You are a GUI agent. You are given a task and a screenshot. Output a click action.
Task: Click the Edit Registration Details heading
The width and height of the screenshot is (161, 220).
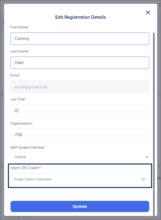80,17
